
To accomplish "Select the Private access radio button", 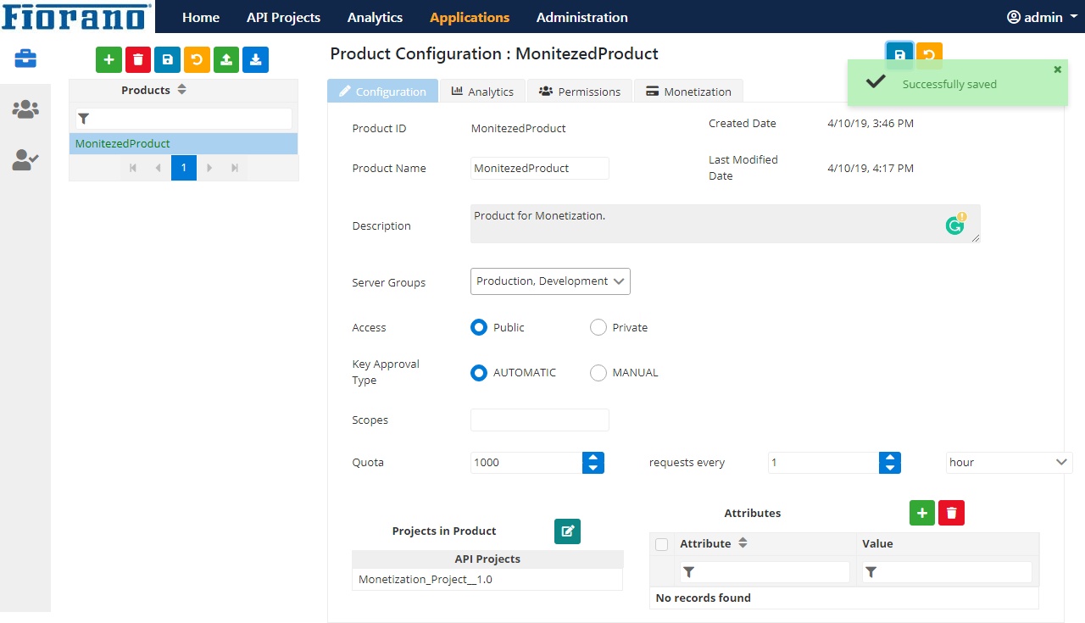I will coord(598,327).
